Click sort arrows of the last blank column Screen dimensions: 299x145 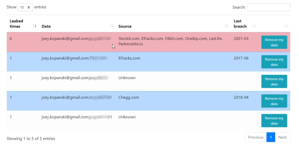(x=286, y=26)
